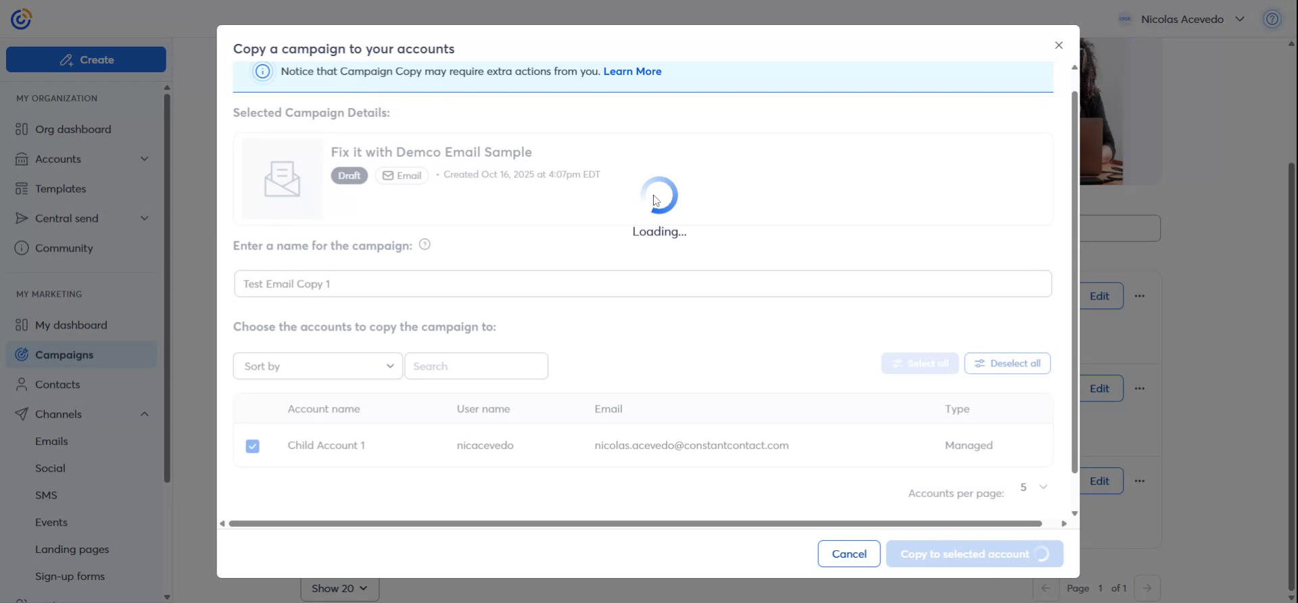Click the Child Account 1 name cell
Image resolution: width=1298 pixels, height=603 pixels.
326,445
